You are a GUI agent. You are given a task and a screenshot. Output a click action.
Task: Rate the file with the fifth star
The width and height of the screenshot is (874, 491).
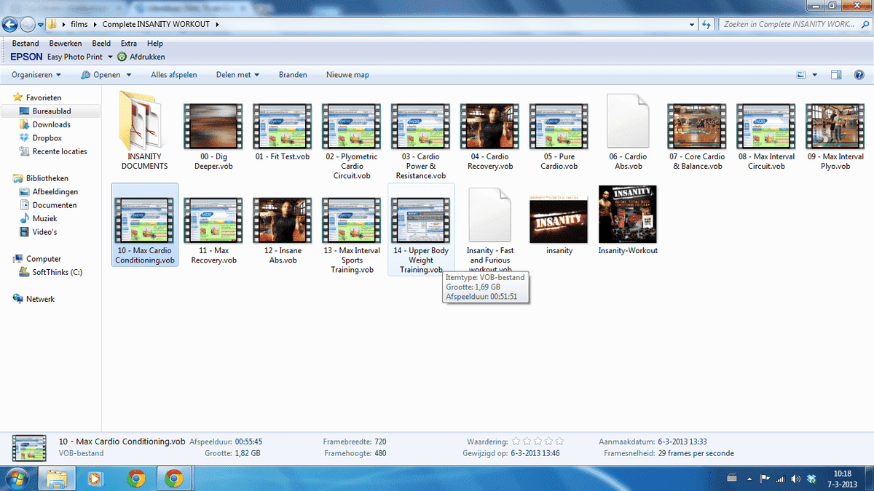[x=560, y=442]
